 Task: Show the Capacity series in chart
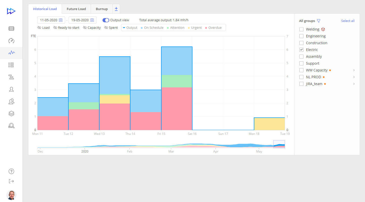click(92, 28)
